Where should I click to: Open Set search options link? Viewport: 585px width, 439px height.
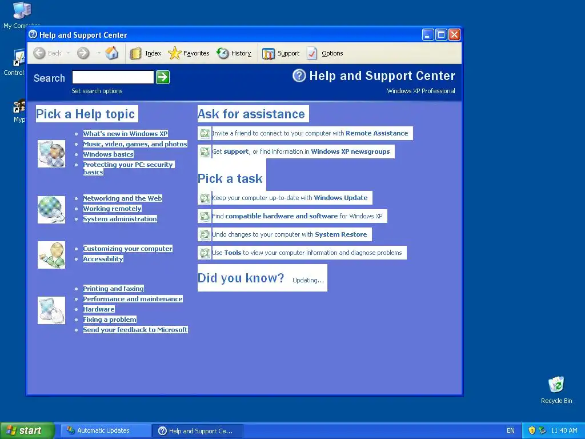[97, 91]
